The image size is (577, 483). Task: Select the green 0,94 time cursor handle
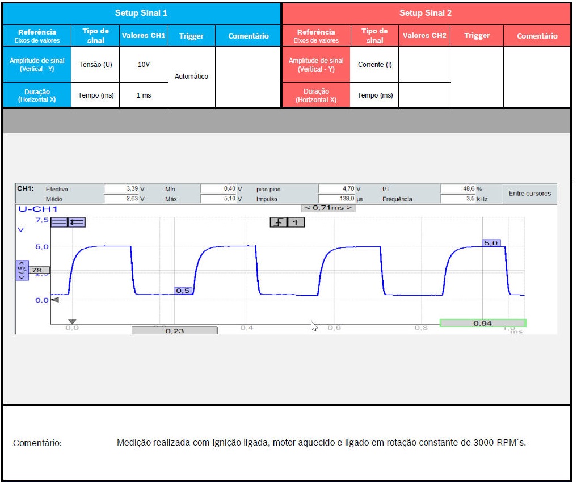tap(482, 323)
